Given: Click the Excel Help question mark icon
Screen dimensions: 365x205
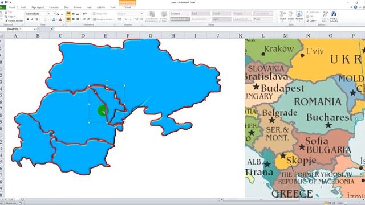Looking at the screenshot, I should (355, 7).
